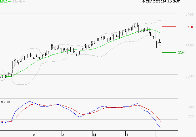Click the first M month marker
Viewport: 196px width, 137px height.
coord(34,135)
